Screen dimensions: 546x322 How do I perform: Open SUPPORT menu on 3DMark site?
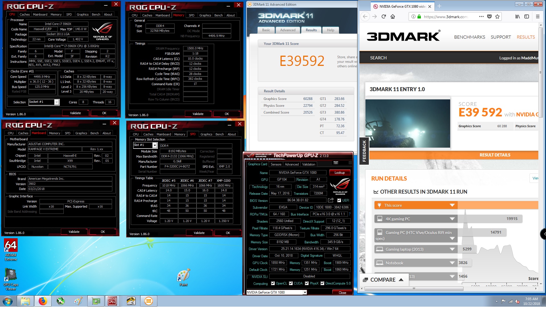pyautogui.click(x=500, y=37)
